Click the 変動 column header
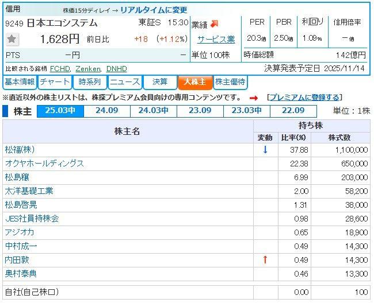Viewport: 374px width, 303px height. pos(265,138)
